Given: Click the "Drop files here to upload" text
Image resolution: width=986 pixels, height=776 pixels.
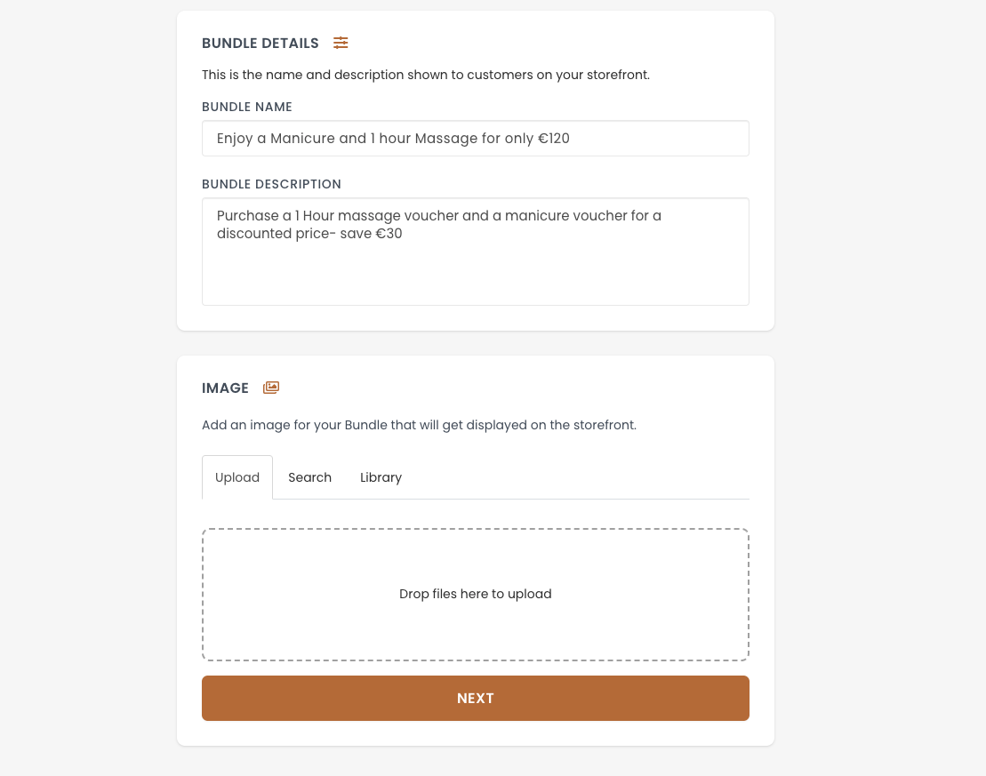Looking at the screenshot, I should tap(476, 594).
